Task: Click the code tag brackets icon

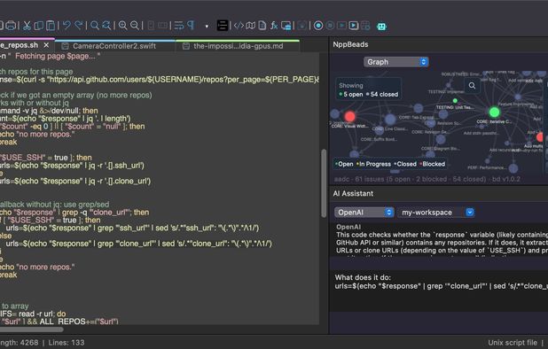Action: click(239, 26)
